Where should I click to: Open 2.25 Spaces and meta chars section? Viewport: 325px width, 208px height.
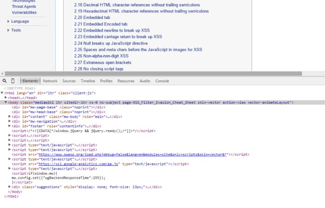[x=138, y=50]
